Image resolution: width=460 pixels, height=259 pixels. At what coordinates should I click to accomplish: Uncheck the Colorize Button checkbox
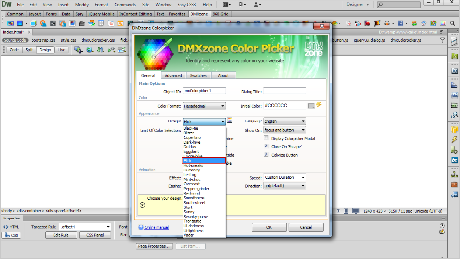pos(266,154)
